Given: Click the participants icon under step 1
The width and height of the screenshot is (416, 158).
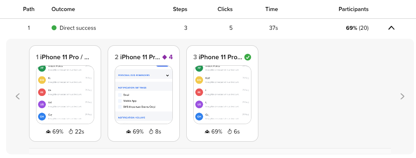Looking at the screenshot, I should click(49, 131).
